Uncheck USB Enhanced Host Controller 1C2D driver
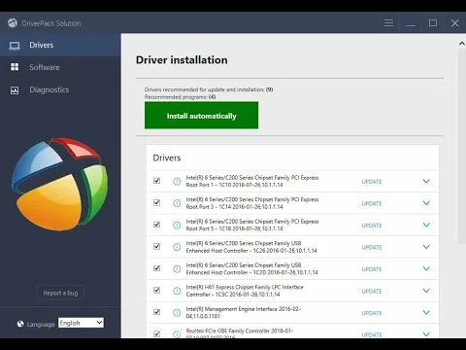 click(156, 268)
